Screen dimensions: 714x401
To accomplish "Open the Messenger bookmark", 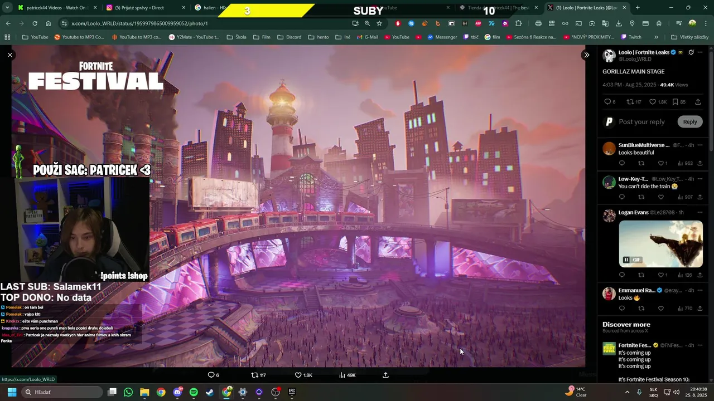I will pyautogui.click(x=442, y=37).
